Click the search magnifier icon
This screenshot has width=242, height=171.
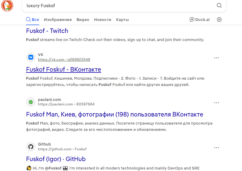coord(219,6)
